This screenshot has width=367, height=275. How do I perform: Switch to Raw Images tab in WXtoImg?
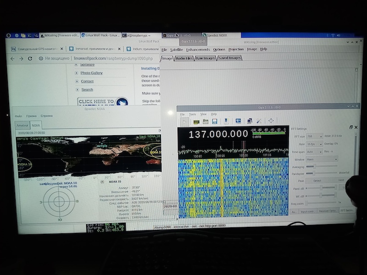tap(205, 58)
